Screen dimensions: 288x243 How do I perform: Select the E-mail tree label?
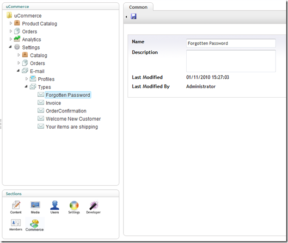tap(37, 71)
